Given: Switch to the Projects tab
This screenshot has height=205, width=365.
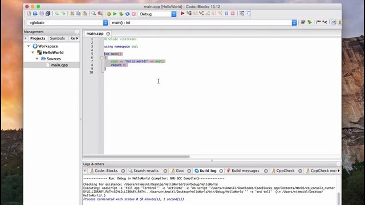Looking at the screenshot, I should (x=38, y=38).
